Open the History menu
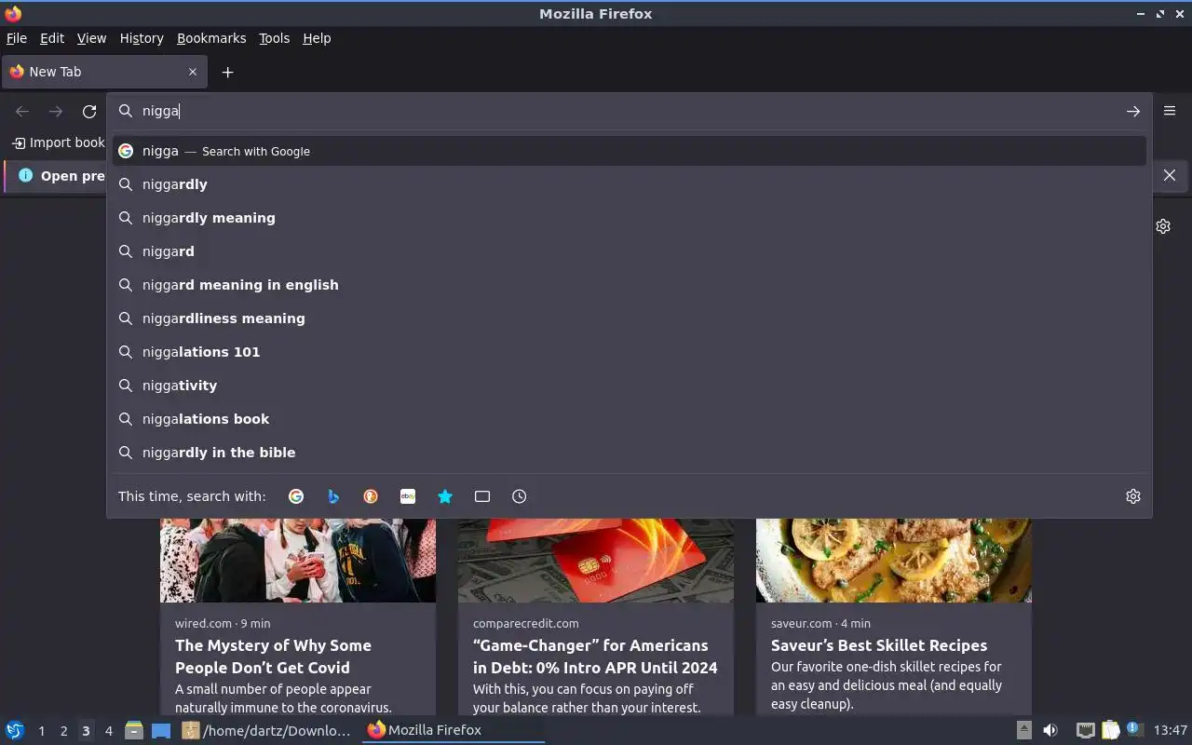 pyautogui.click(x=142, y=38)
